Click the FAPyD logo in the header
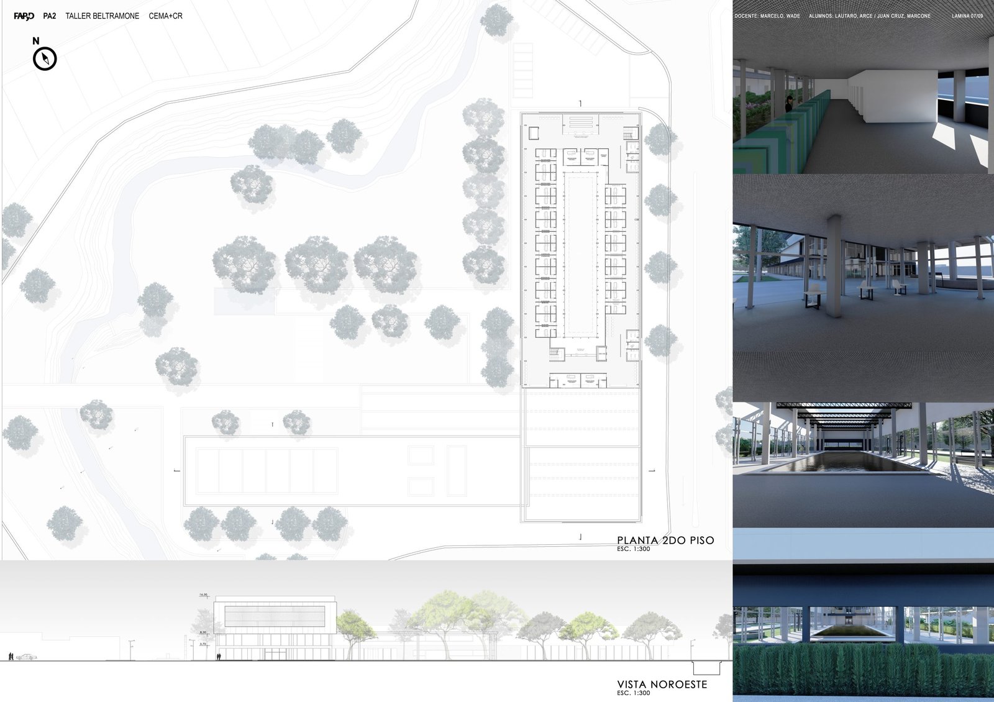Image resolution: width=994 pixels, height=702 pixels. point(24,16)
